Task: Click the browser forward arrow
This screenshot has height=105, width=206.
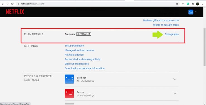Action: click(x=8, y=4)
